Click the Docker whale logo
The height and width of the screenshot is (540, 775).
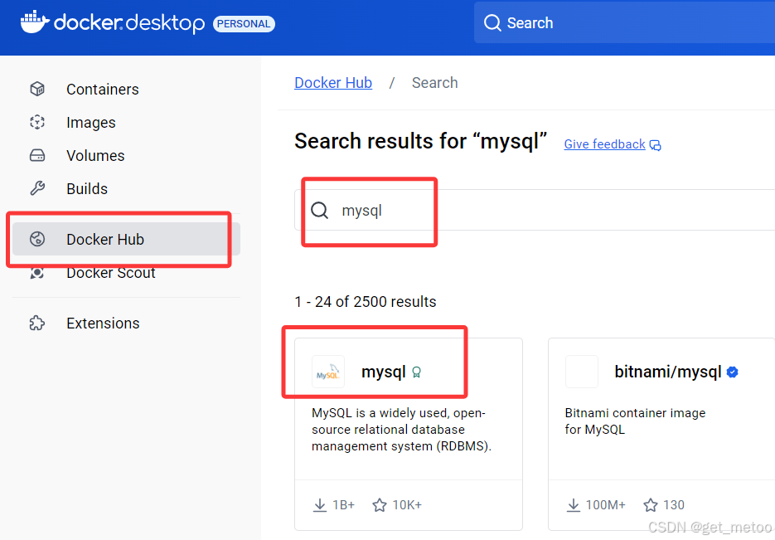(x=35, y=22)
